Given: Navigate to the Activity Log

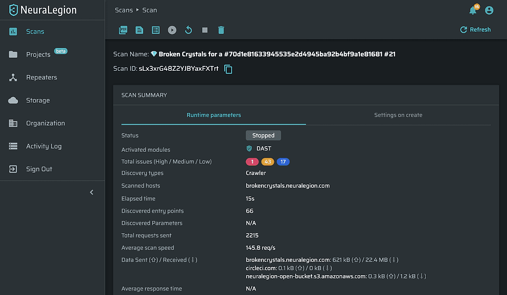Looking at the screenshot, I should click(x=44, y=146).
